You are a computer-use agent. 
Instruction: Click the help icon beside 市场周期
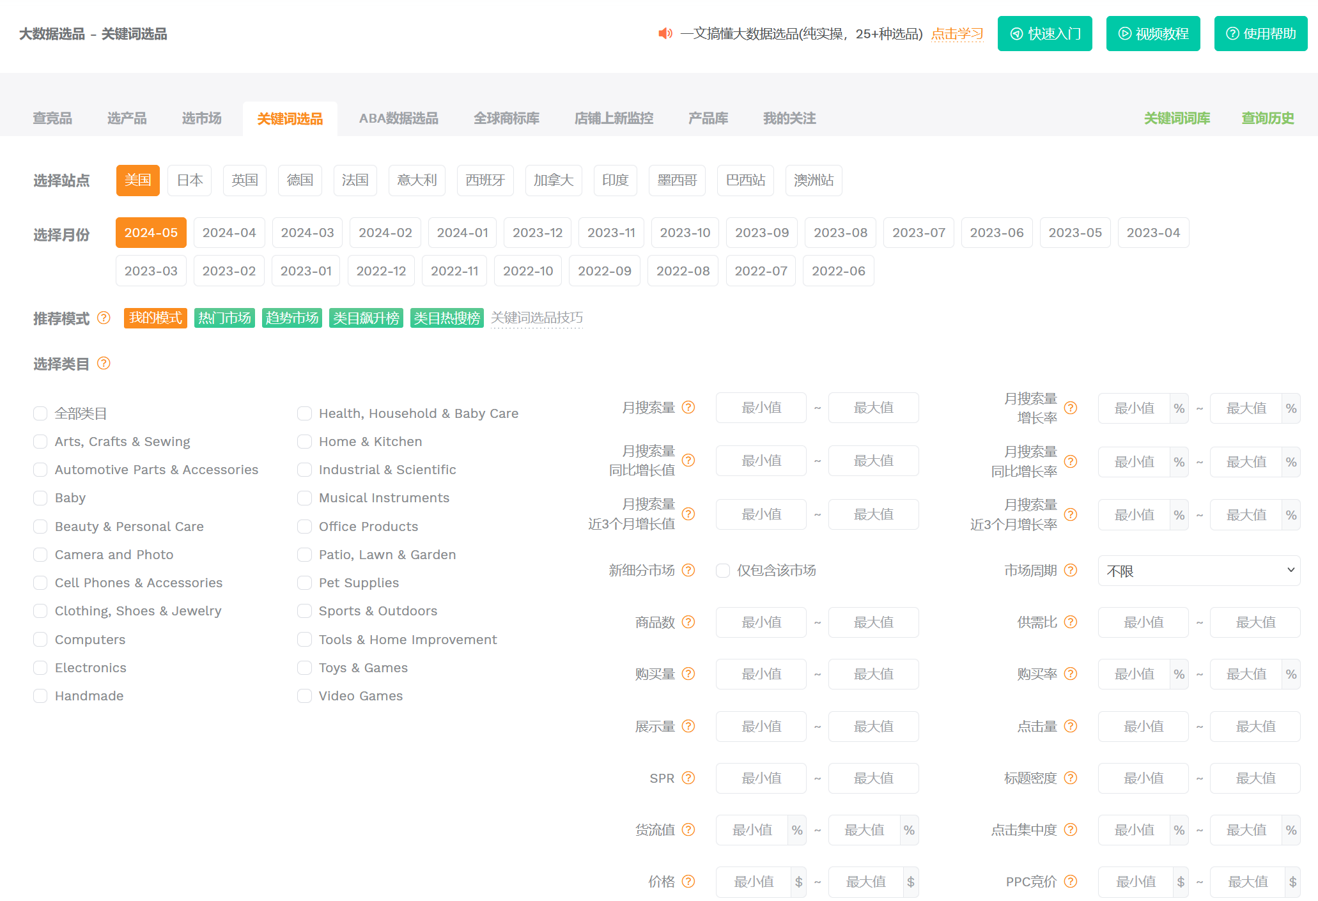pyautogui.click(x=1071, y=570)
